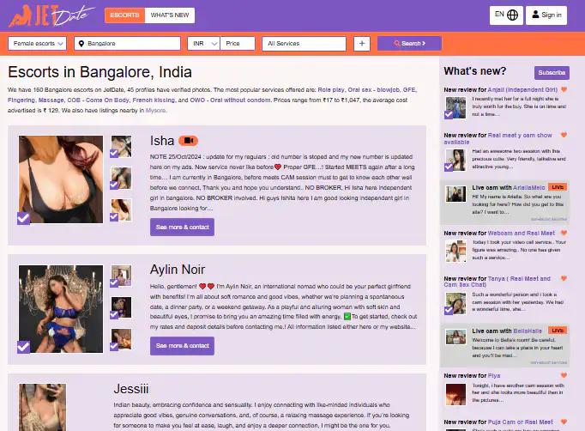Select the ESCORTS tab
Image resolution: width=585 pixels, height=431 pixels.
(124, 15)
